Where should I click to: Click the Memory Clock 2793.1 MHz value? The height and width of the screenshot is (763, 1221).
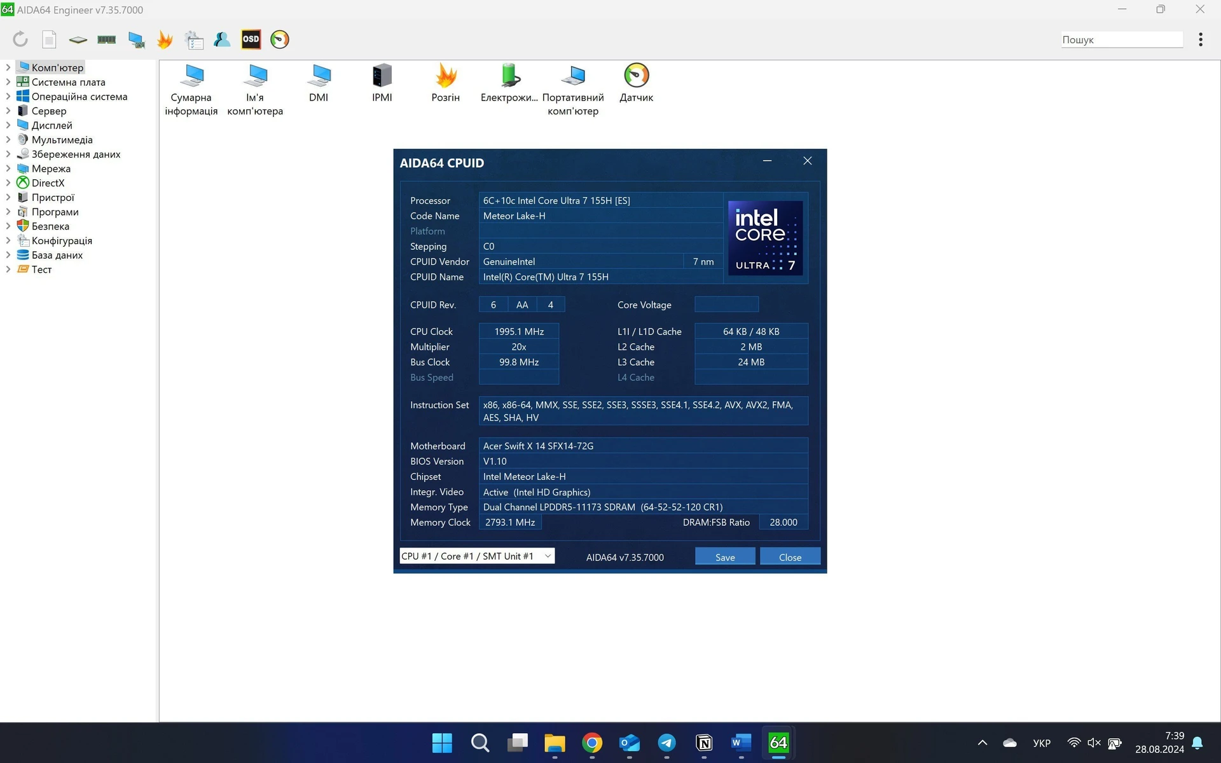click(x=510, y=522)
